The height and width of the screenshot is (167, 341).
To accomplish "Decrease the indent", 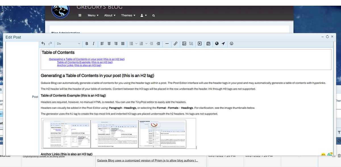I will pos(151,43).
